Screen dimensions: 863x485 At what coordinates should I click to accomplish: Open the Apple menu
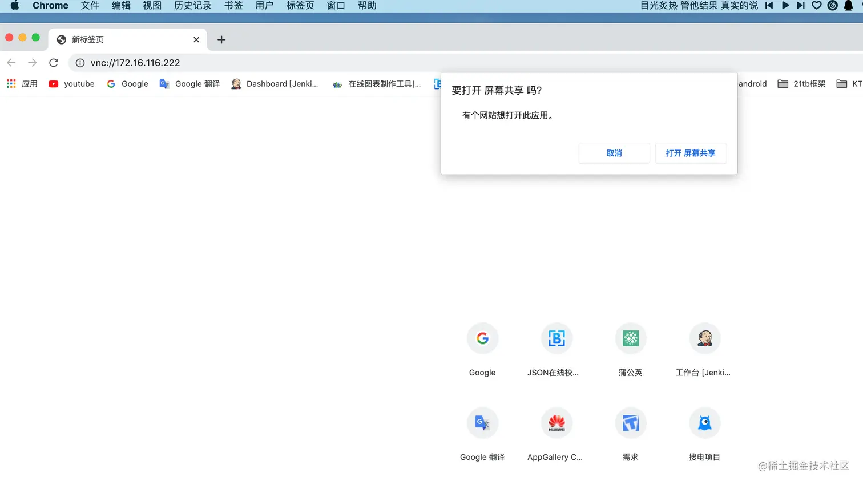[15, 6]
